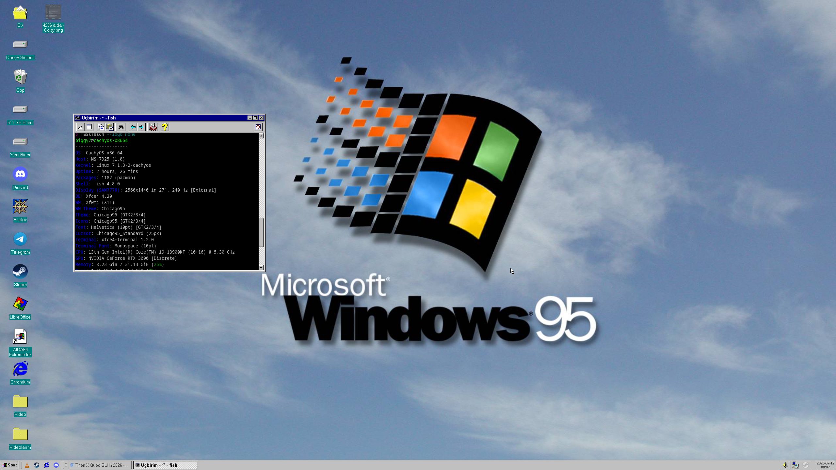Open the Videolarım folder on desktop
Viewport: 836px width, 470px height.
(x=20, y=438)
